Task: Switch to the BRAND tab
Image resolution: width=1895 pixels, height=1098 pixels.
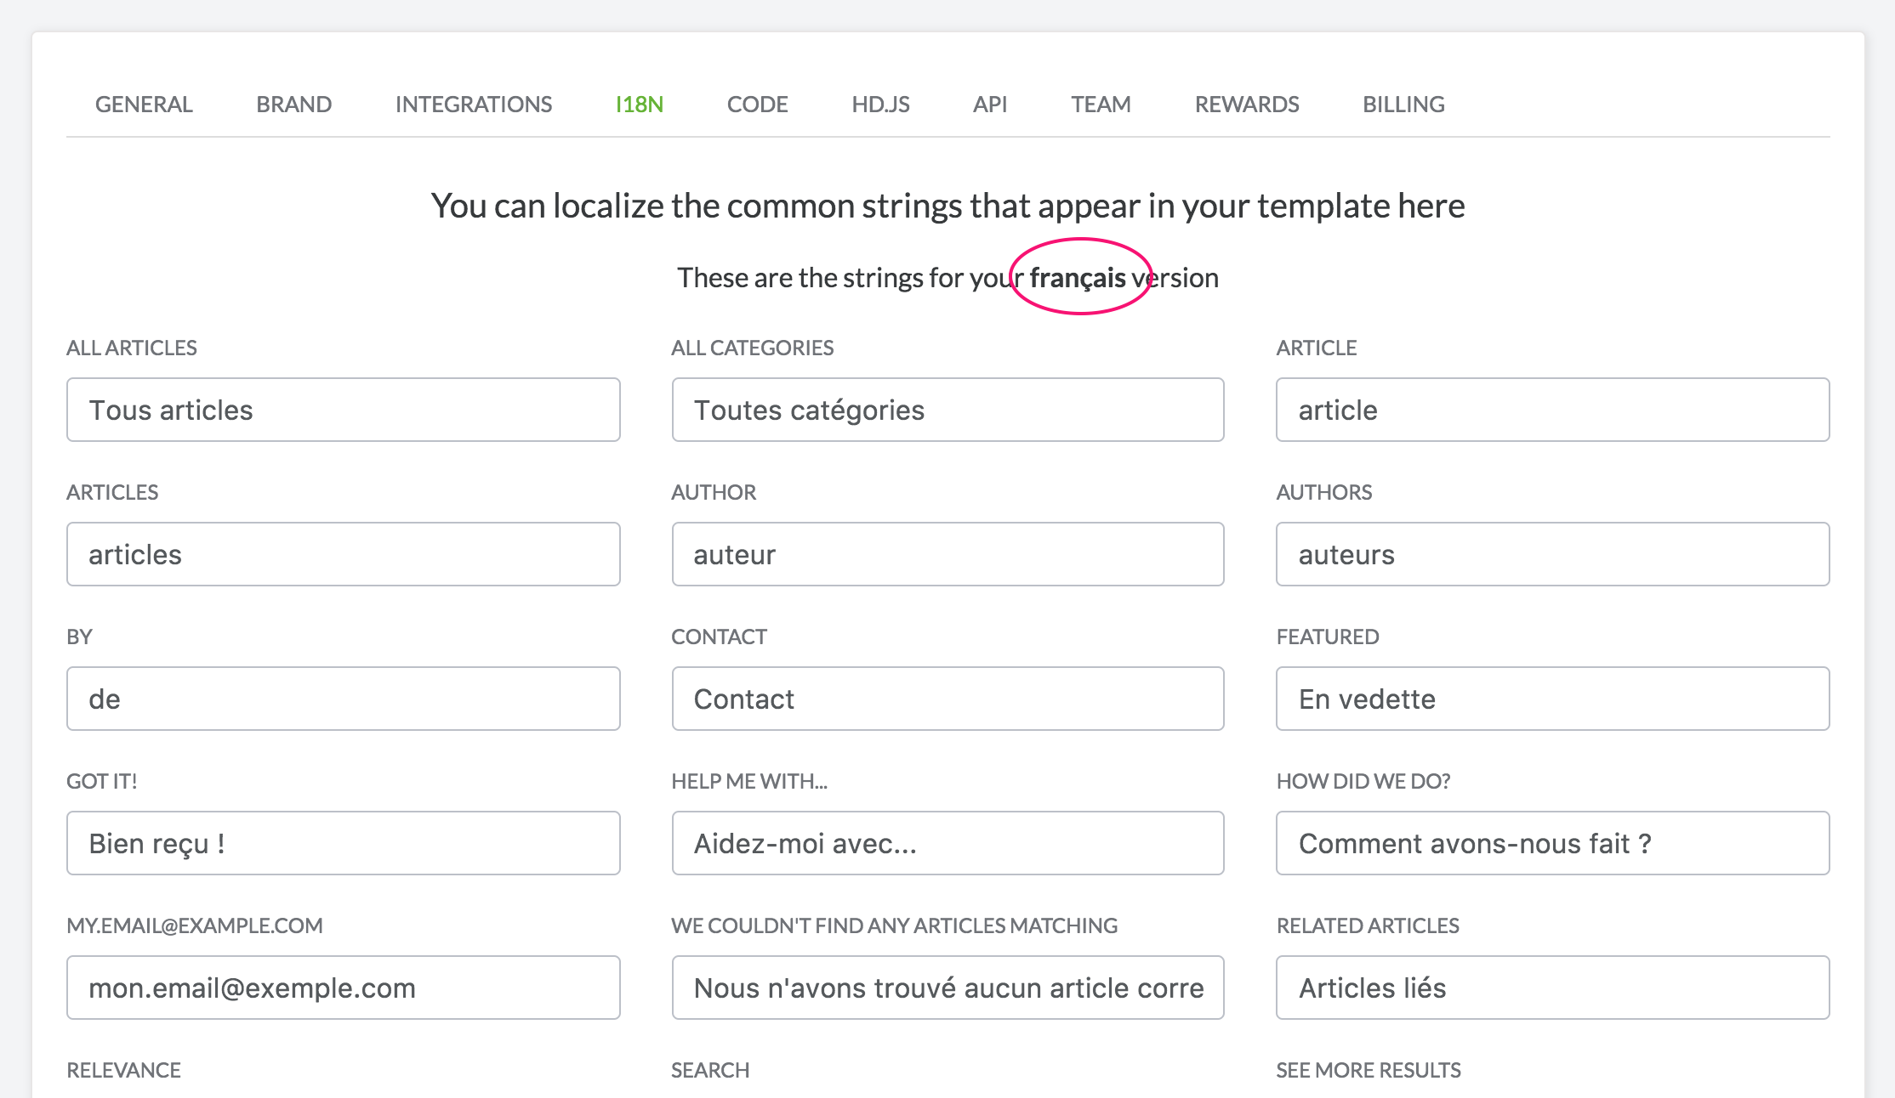Action: tap(293, 105)
